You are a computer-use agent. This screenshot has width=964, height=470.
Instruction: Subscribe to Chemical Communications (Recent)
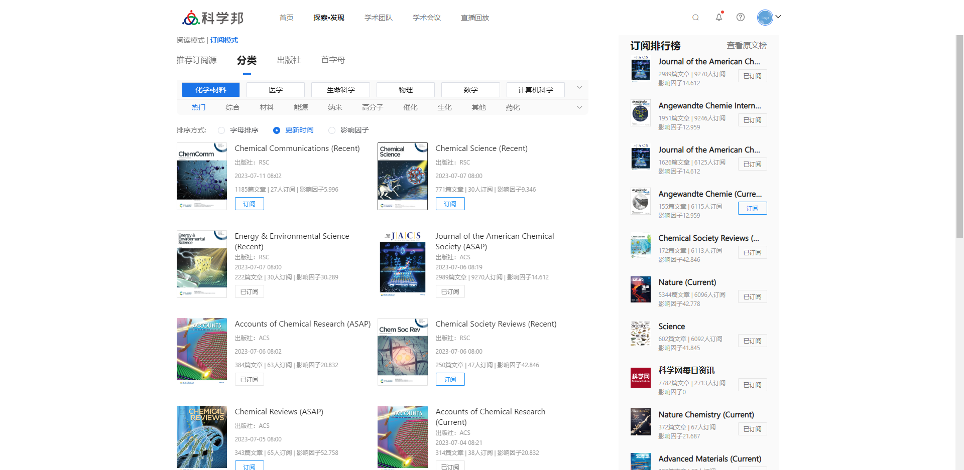point(249,204)
